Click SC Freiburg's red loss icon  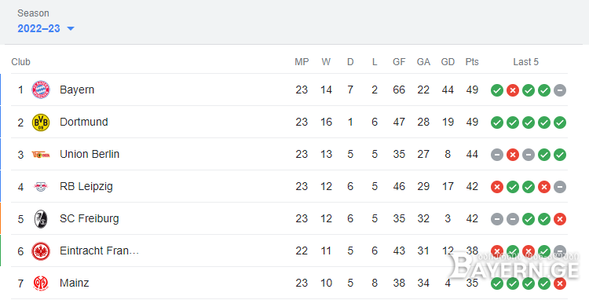560,219
